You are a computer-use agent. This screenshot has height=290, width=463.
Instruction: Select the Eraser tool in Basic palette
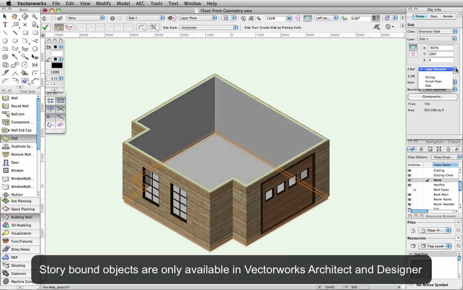(x=25, y=80)
